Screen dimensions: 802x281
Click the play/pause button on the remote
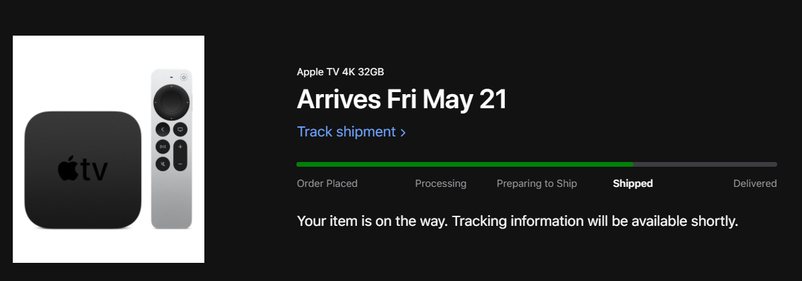[x=163, y=147]
